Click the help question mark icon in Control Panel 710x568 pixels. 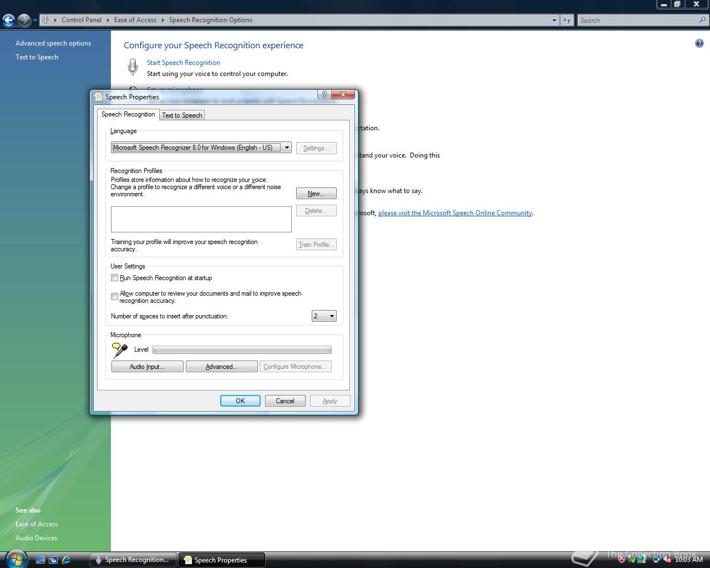pyautogui.click(x=699, y=43)
